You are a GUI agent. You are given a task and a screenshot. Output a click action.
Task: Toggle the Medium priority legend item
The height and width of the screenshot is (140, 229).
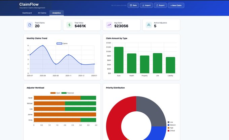point(172,125)
